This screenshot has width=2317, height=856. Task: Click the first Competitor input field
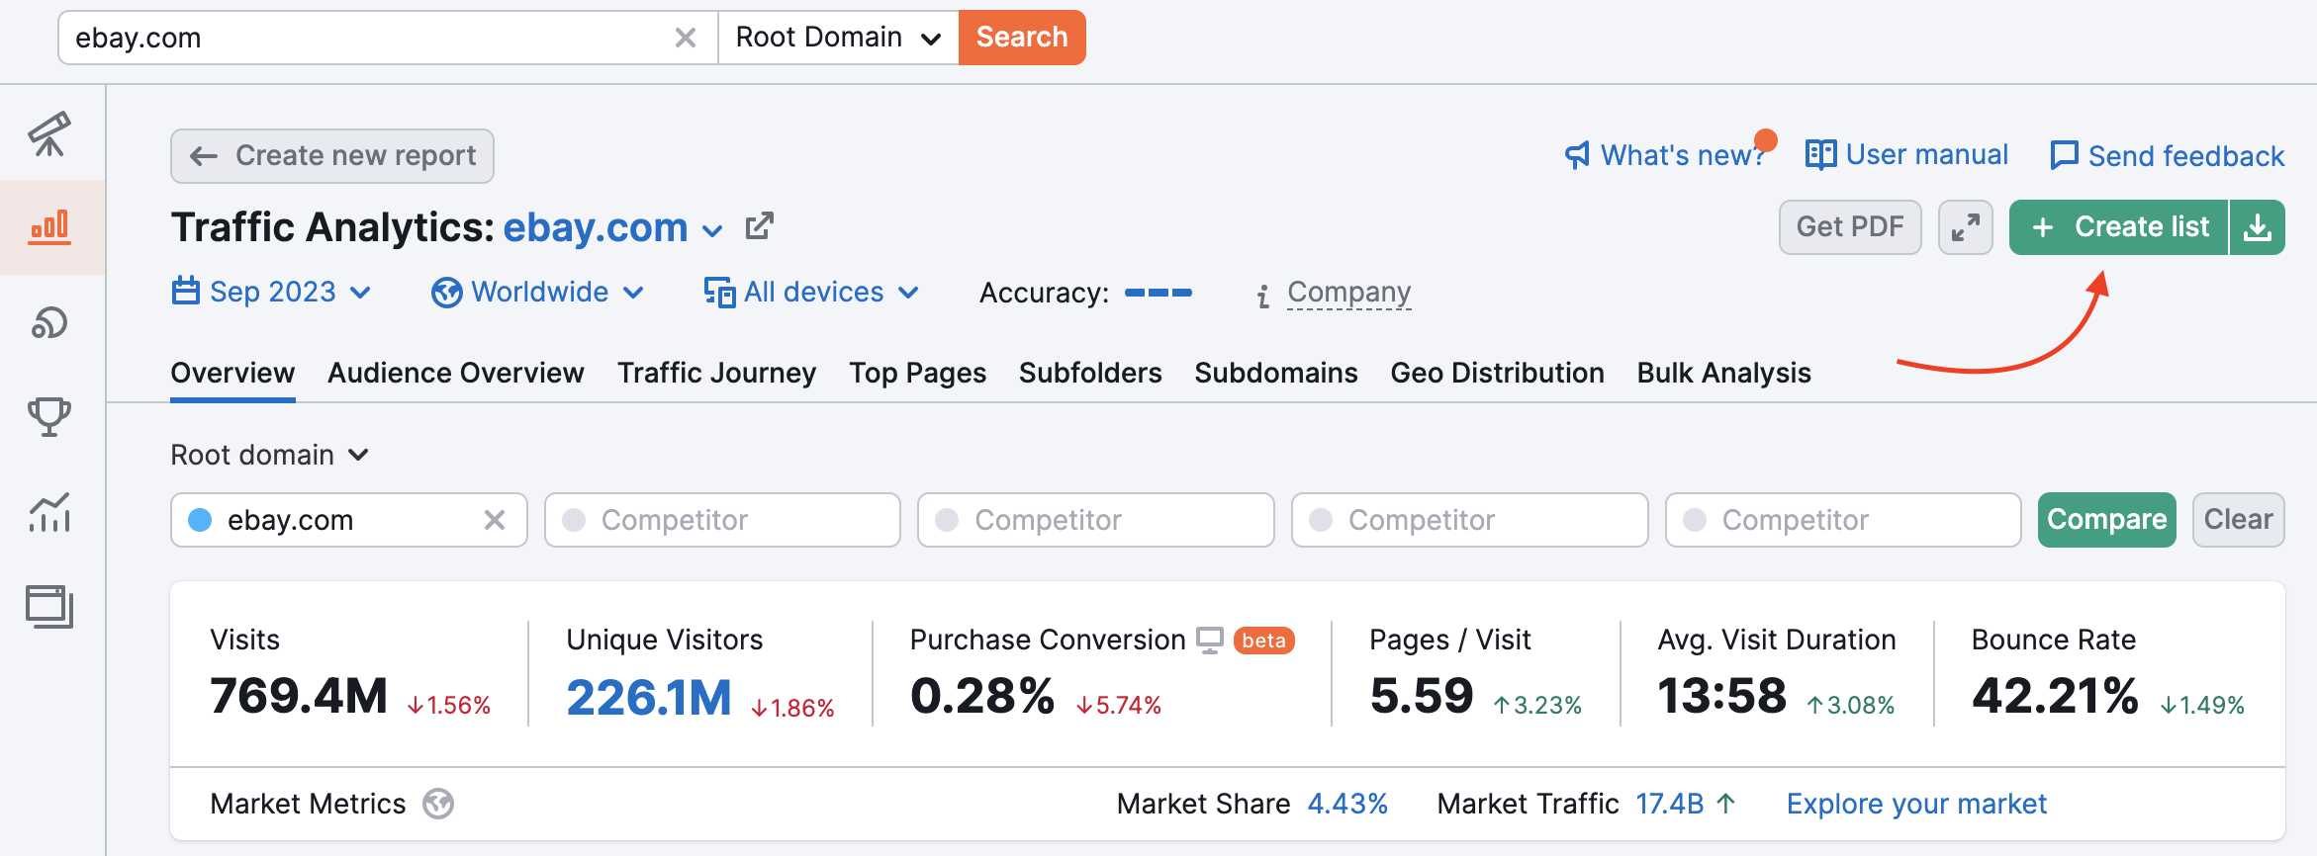point(722,520)
